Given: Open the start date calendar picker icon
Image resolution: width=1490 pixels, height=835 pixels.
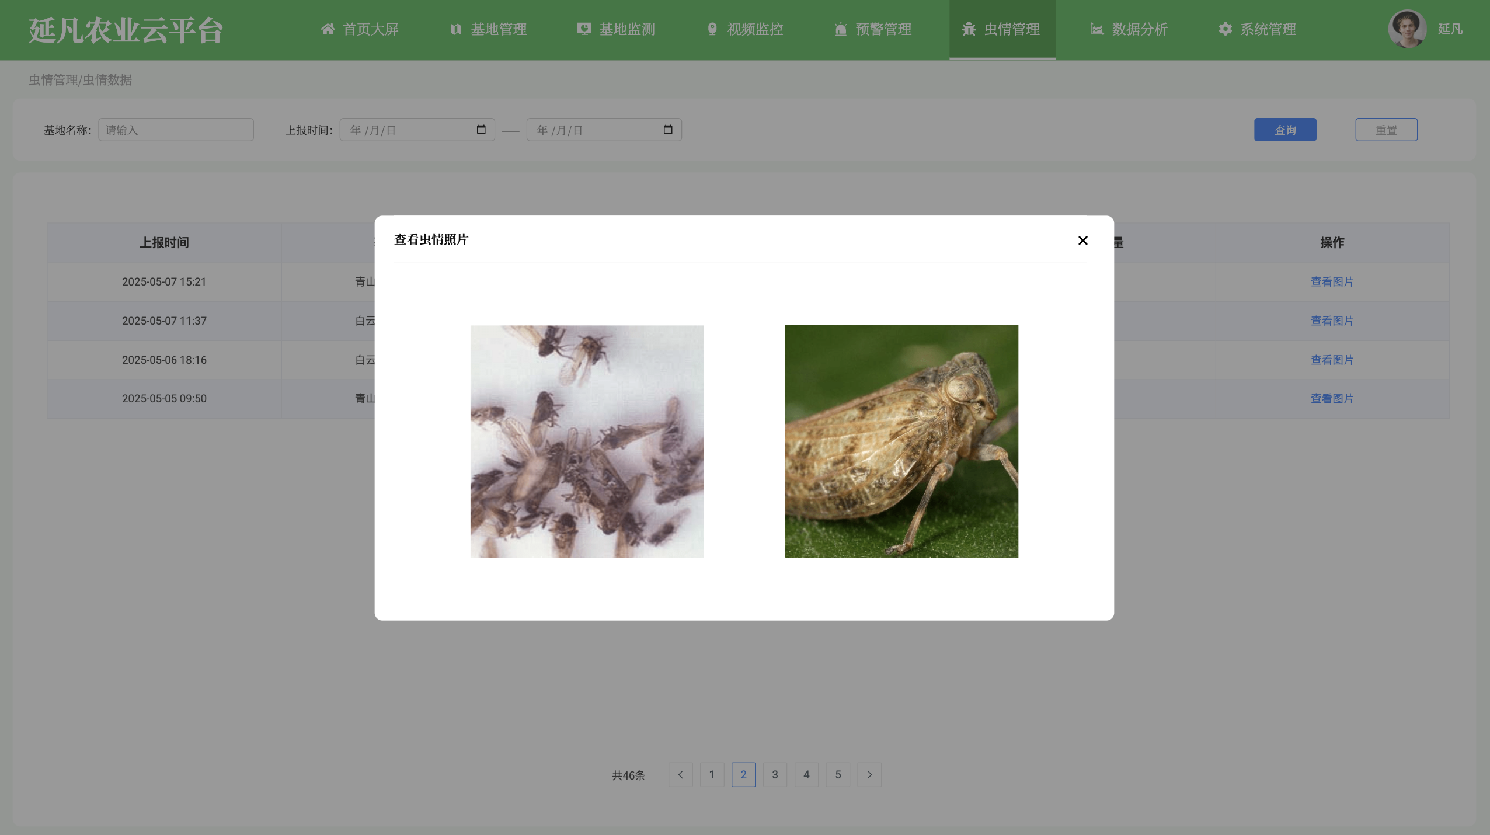Looking at the screenshot, I should (x=481, y=130).
